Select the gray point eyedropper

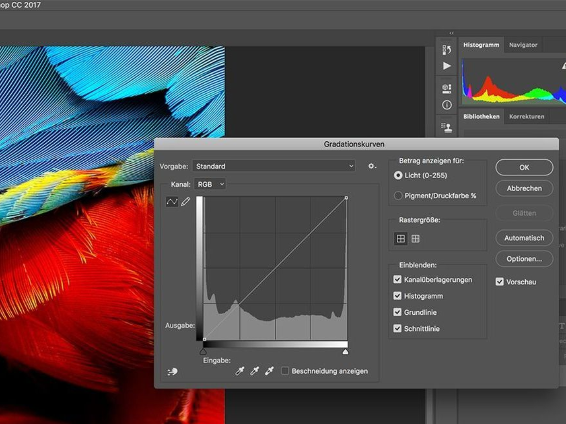click(x=253, y=371)
